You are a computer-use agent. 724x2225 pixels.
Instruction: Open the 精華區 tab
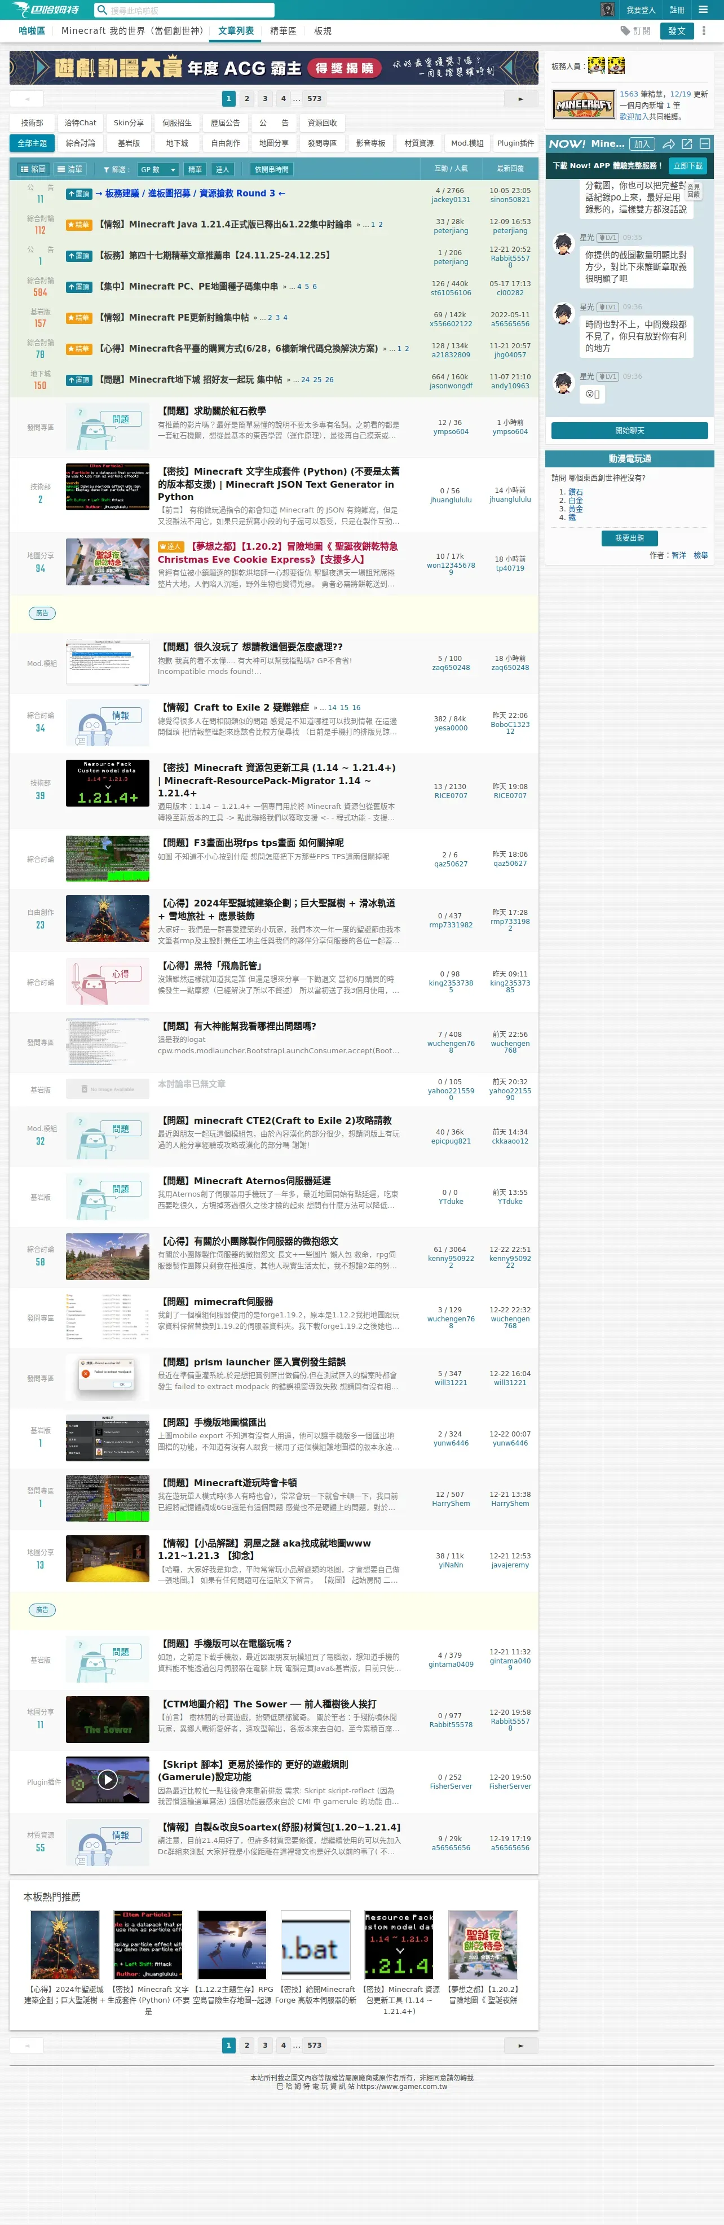(x=283, y=31)
